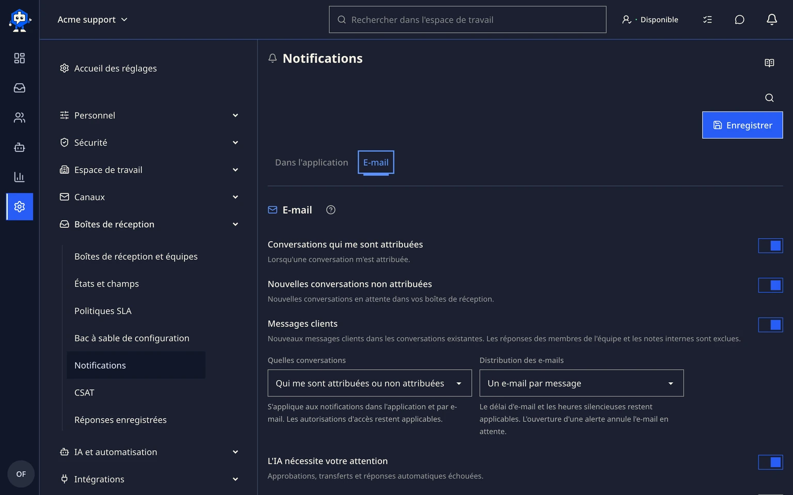Open Politiques SLA settings

136,311
